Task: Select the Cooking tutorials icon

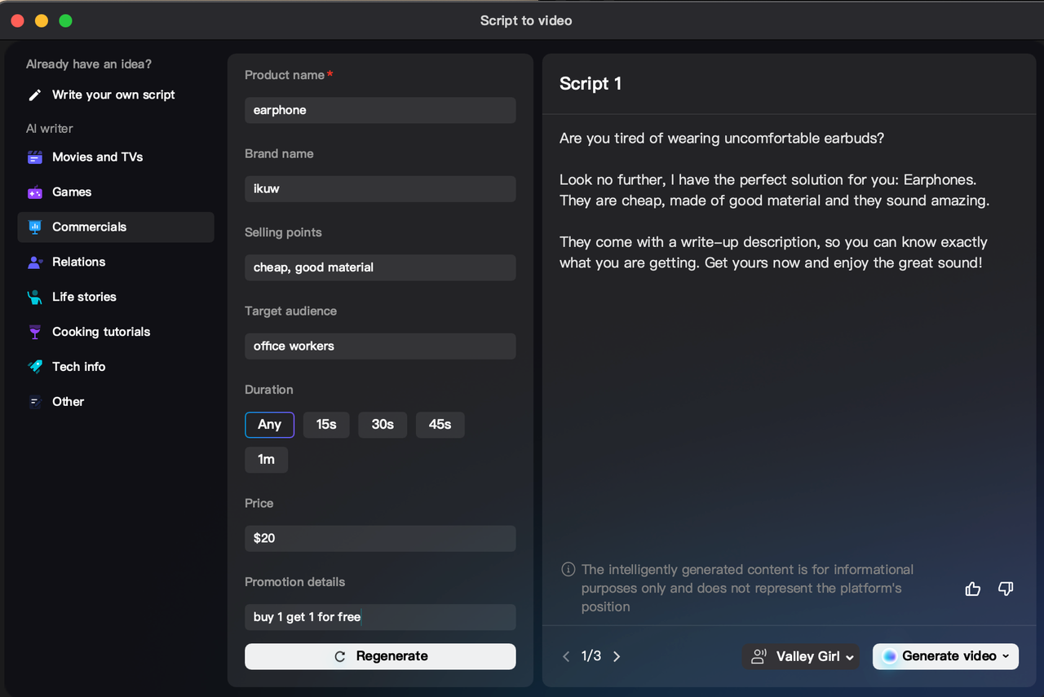Action: tap(35, 332)
